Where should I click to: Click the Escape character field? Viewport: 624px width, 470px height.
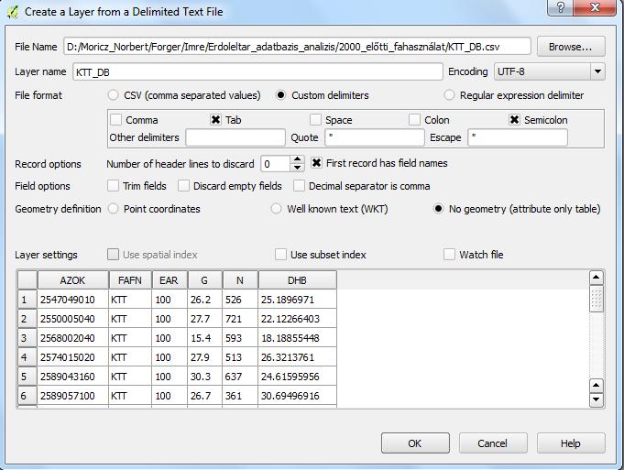518,137
